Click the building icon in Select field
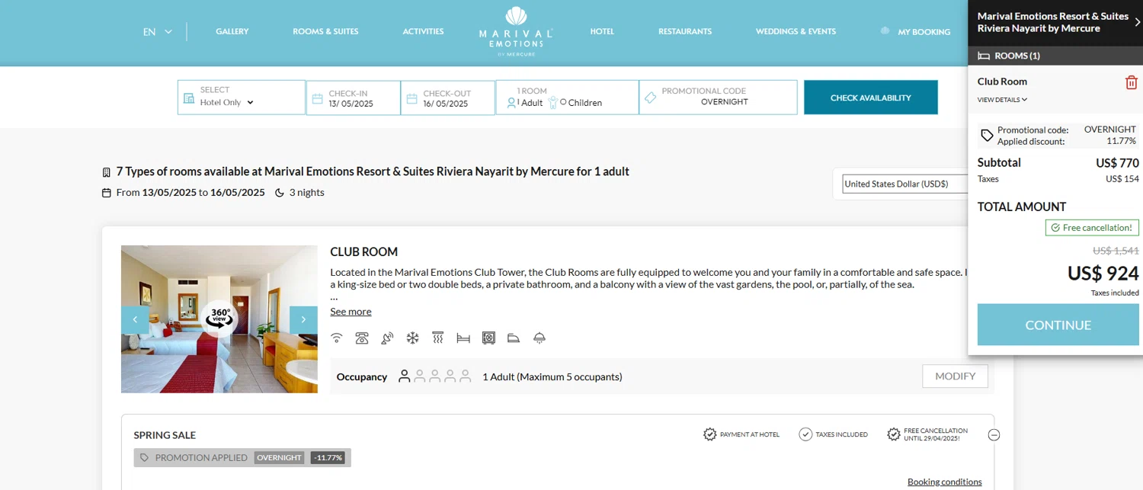Screen dimensions: 1143x490 [189, 98]
